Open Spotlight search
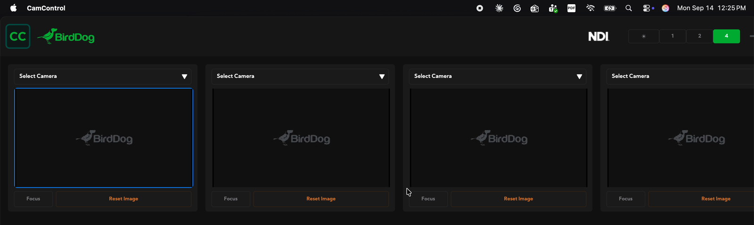 pos(629,8)
